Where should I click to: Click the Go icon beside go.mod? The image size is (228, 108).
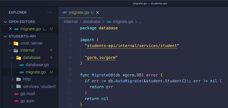pos(16,94)
